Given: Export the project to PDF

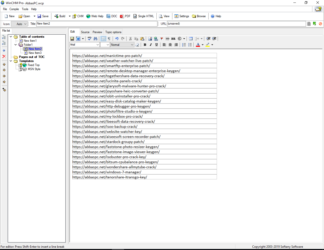Looking at the screenshot, I should [125, 16].
